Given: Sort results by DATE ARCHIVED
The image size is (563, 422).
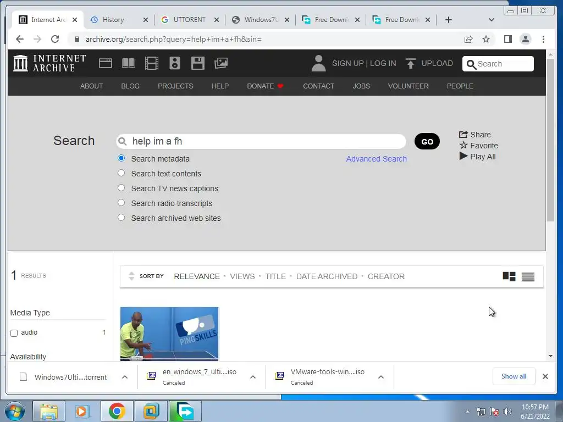Looking at the screenshot, I should pos(327,276).
